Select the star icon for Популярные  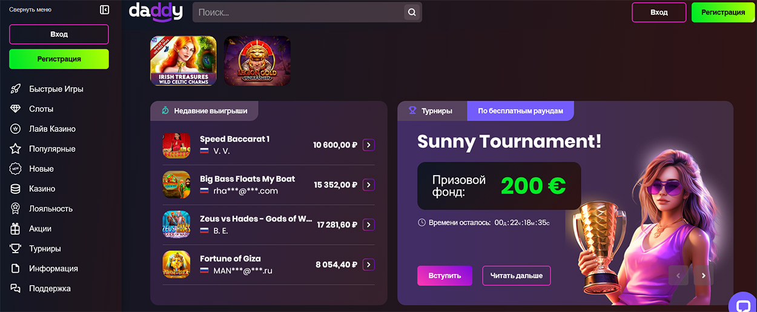coord(16,149)
